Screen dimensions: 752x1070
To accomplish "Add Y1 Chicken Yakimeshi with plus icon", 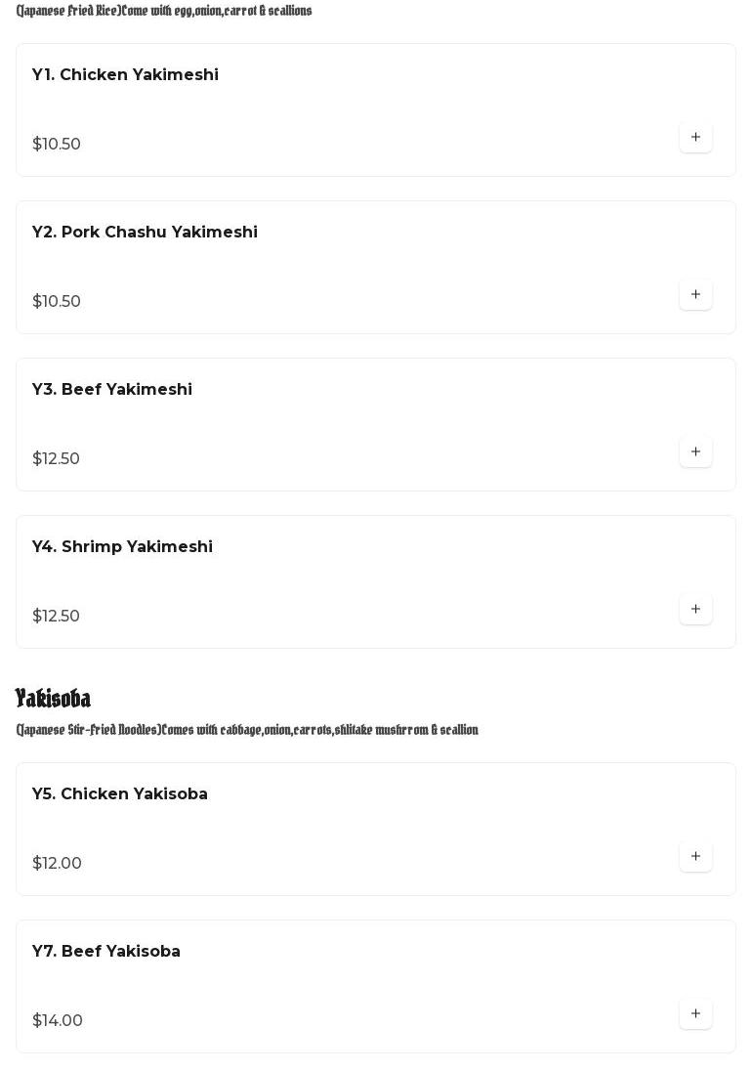I will pos(695,138).
